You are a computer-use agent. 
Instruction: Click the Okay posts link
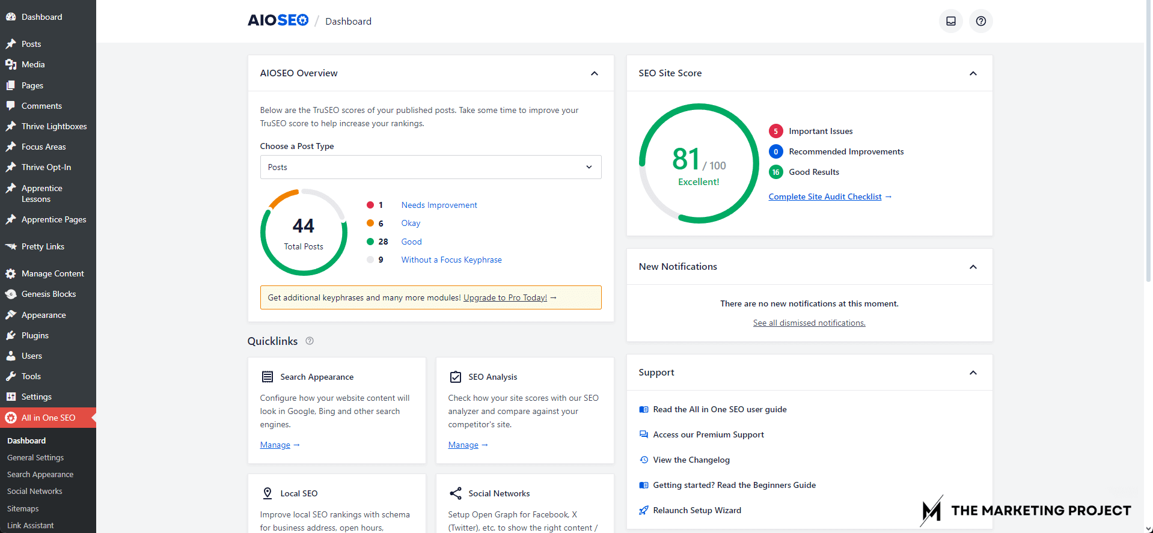[411, 223]
